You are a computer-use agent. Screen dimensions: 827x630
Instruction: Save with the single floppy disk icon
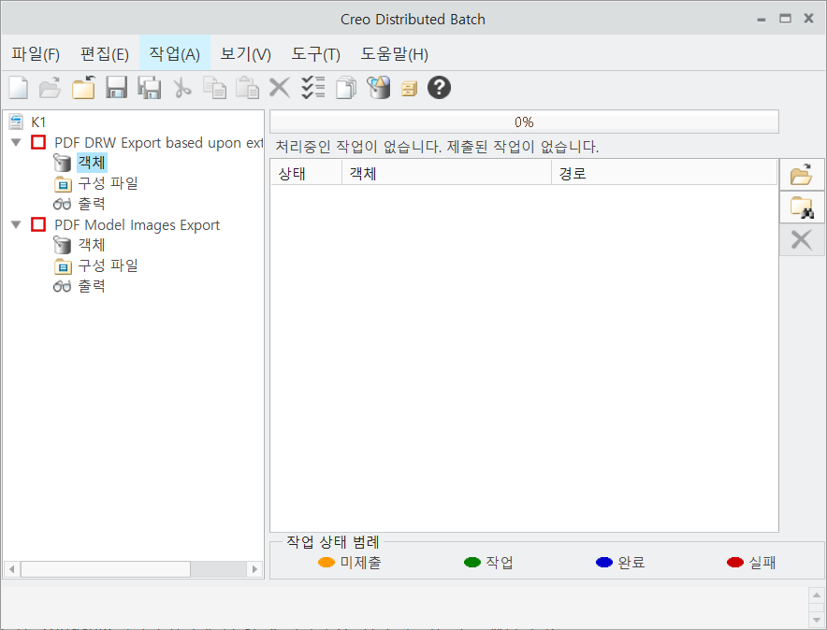point(117,88)
